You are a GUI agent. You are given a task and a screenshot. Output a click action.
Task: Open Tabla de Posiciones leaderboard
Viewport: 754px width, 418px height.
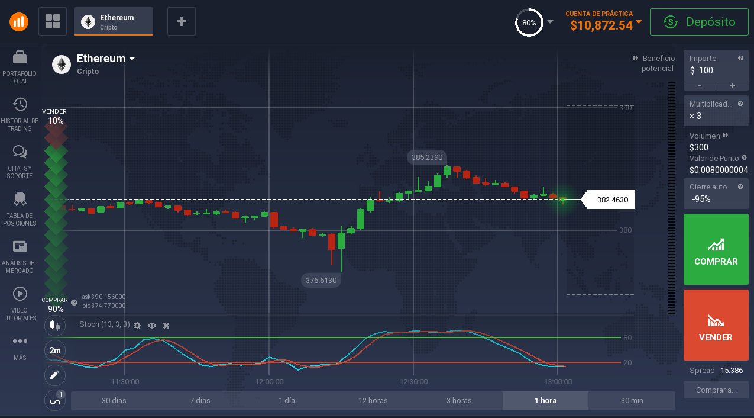point(20,210)
